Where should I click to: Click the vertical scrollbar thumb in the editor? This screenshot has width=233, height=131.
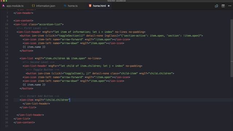(x=232, y=48)
